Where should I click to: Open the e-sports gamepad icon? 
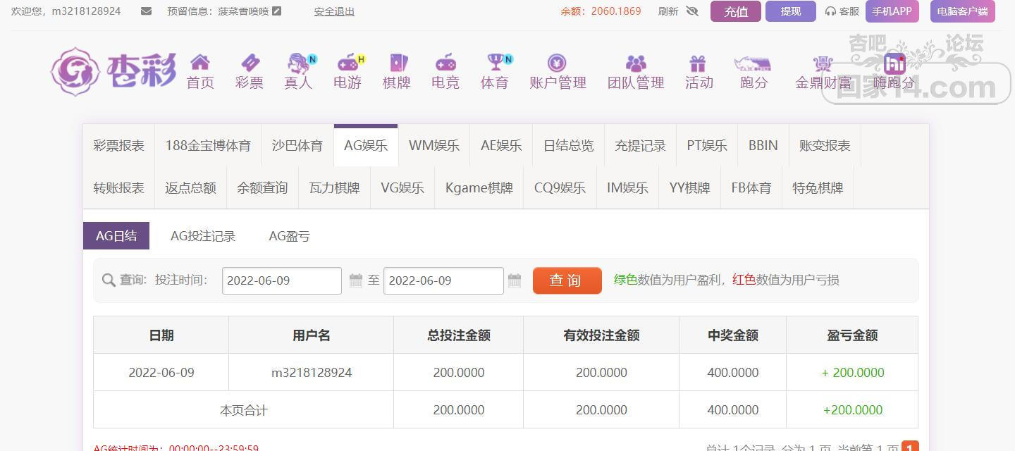click(x=445, y=63)
